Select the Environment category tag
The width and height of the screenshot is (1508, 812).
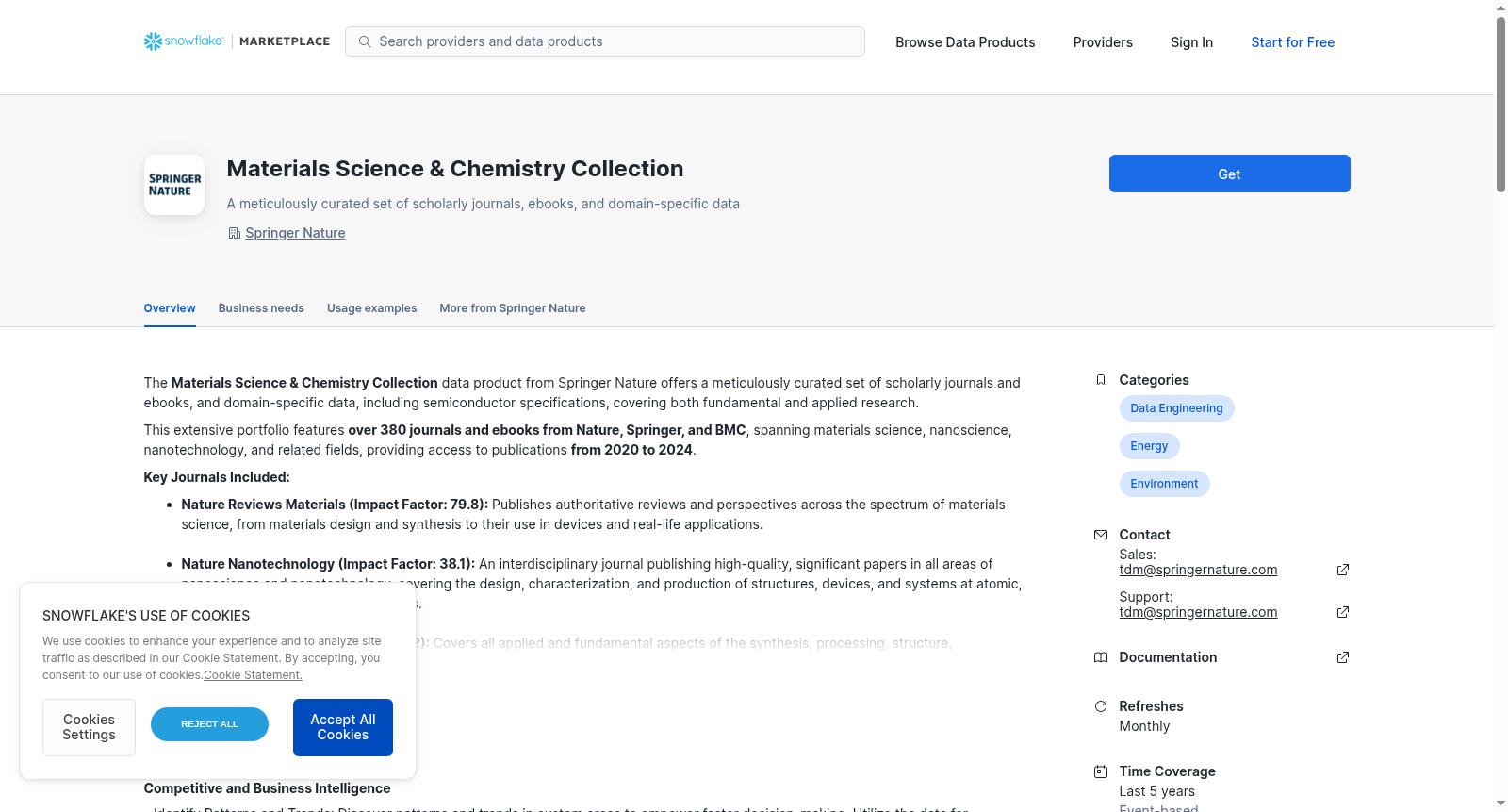pos(1164,484)
